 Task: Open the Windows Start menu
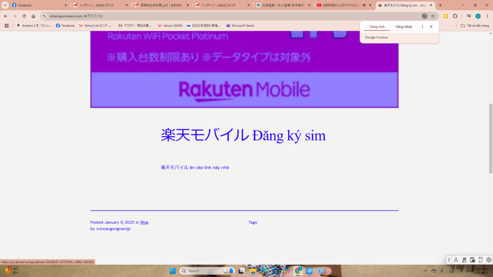[x=173, y=271]
